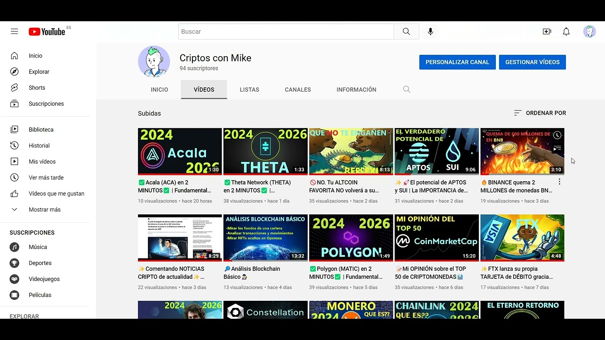Click in the Buscar search field
605x340 pixels.
pos(286,32)
